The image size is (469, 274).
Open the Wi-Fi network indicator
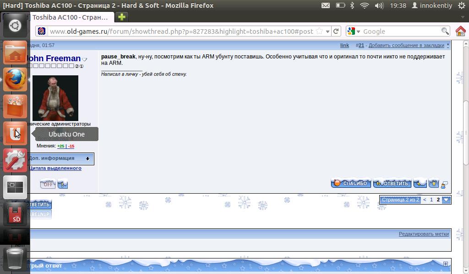click(x=364, y=5)
